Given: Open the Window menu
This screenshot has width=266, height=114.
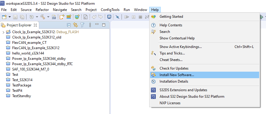Looking at the screenshot, I should click(x=141, y=10).
